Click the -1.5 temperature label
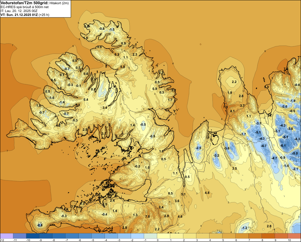This screenshot has height=242, width=301. click(x=112, y=29)
